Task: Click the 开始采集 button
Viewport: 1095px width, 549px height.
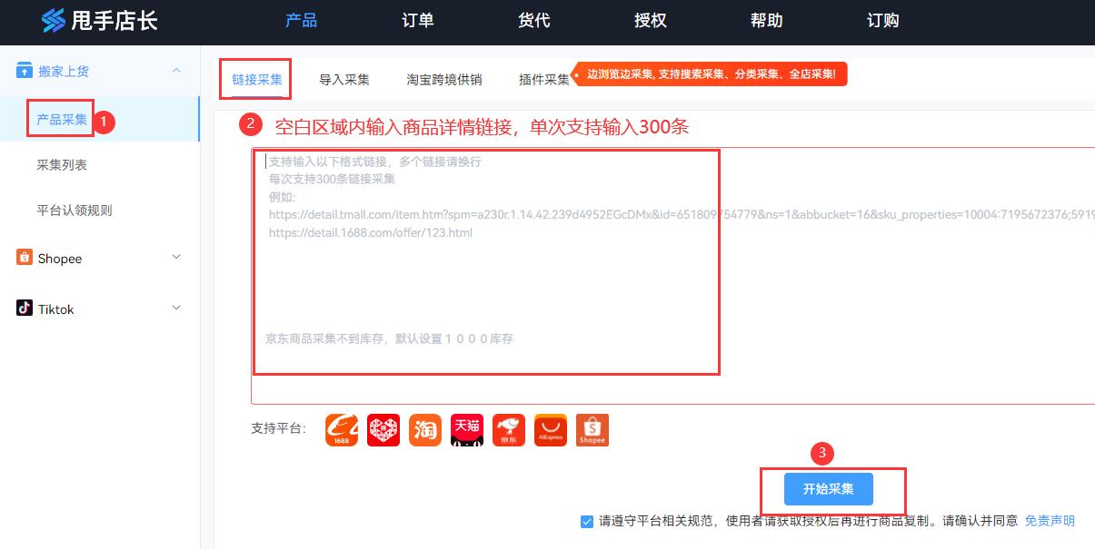Action: (828, 488)
